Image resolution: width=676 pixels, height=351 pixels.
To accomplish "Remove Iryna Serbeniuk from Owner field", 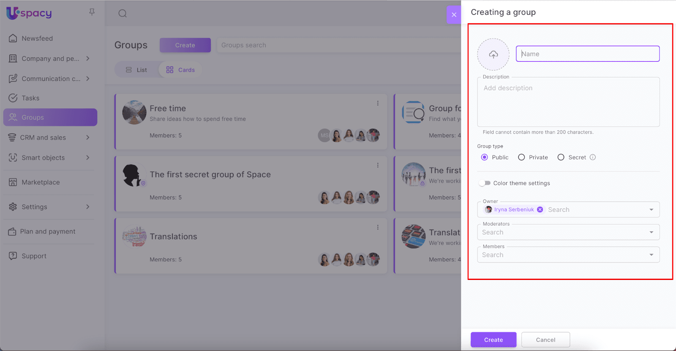I will 540,210.
